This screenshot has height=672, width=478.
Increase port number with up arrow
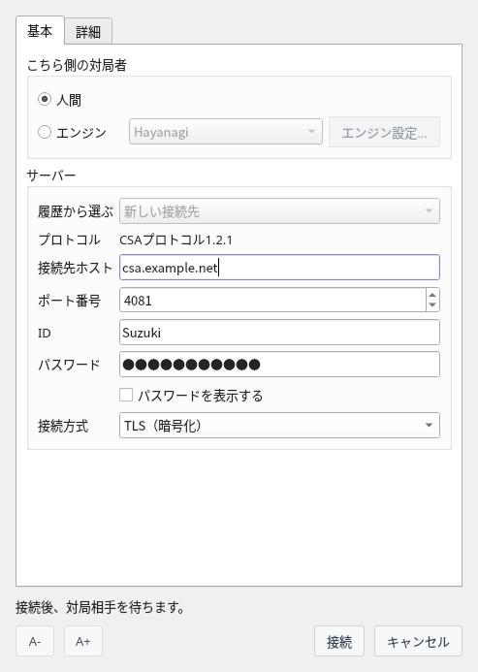click(432, 295)
